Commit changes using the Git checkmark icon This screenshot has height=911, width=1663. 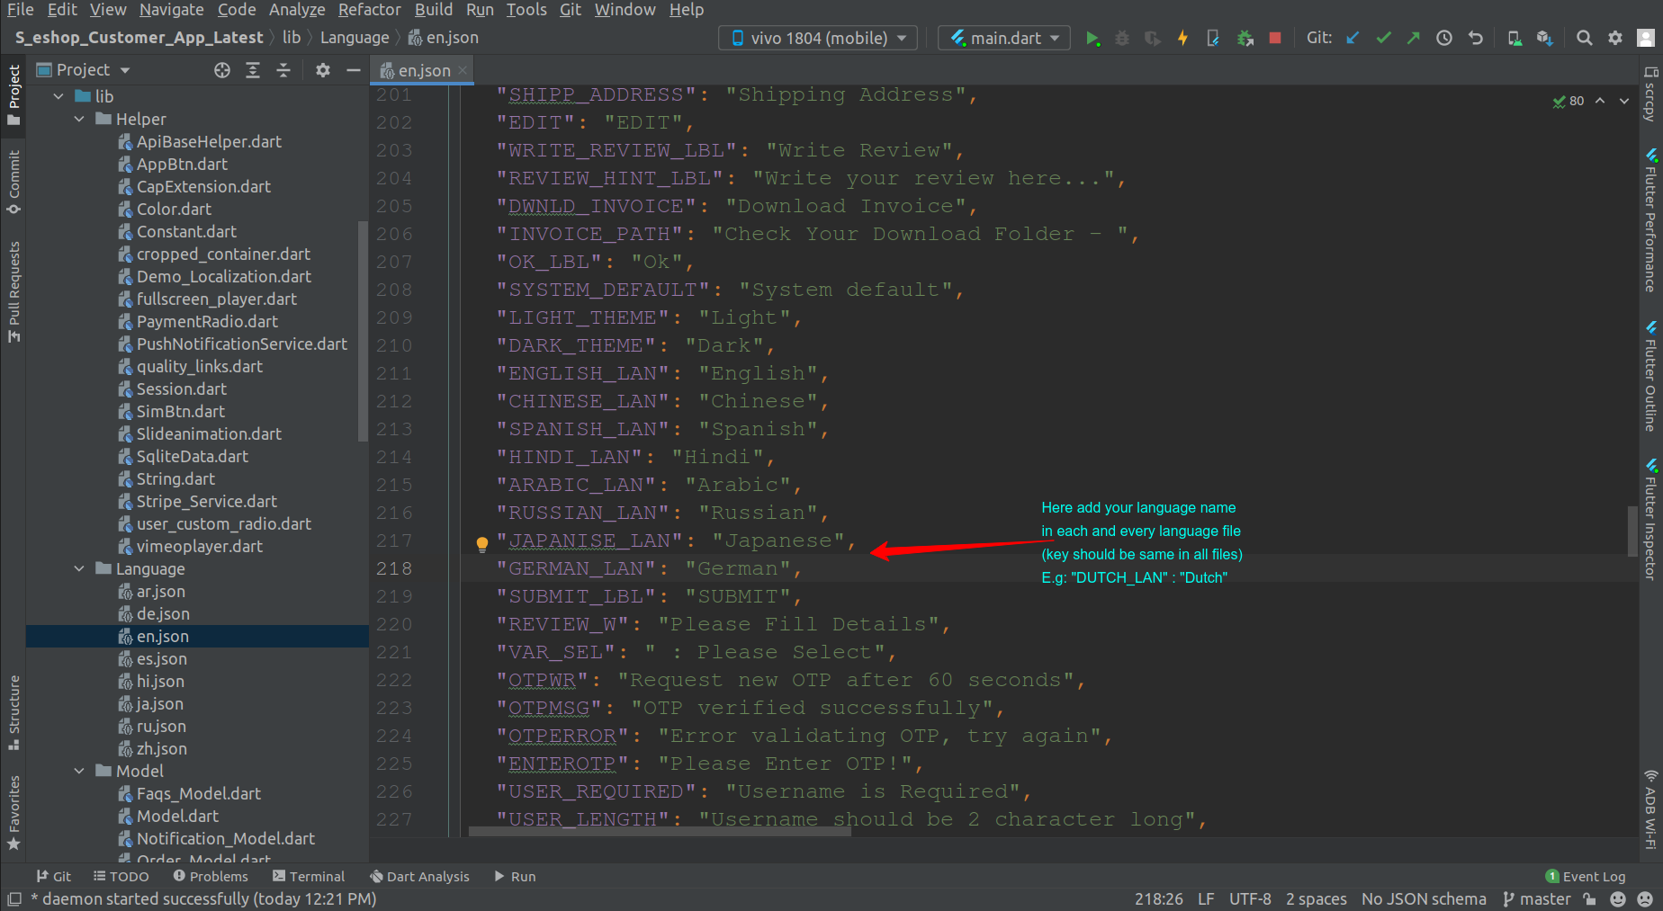coord(1383,38)
